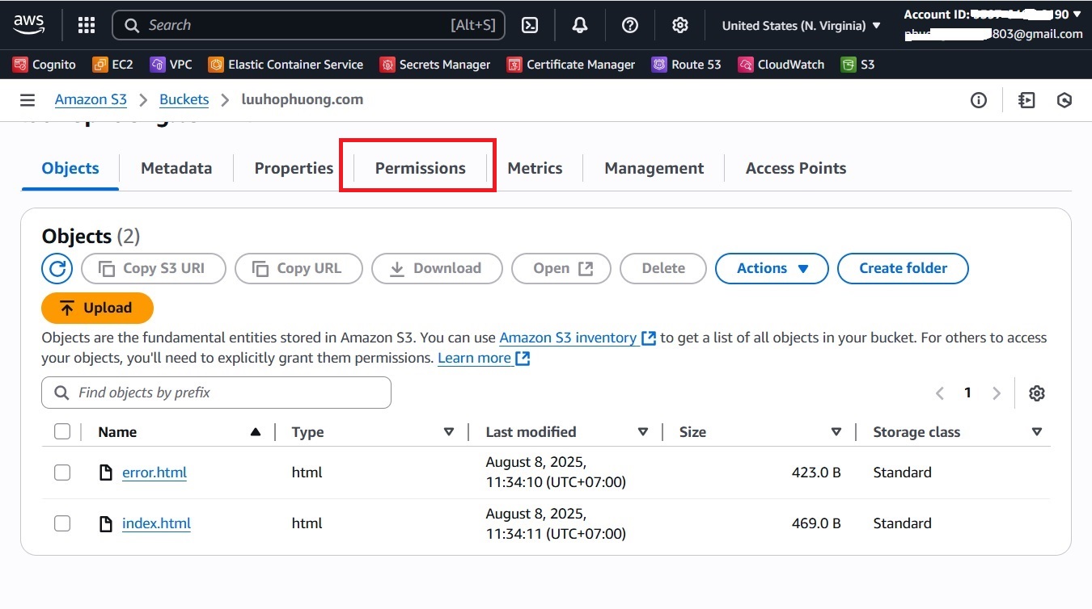The height and width of the screenshot is (609, 1092).
Task: Toggle the select all objects checkbox
Action: (x=62, y=432)
